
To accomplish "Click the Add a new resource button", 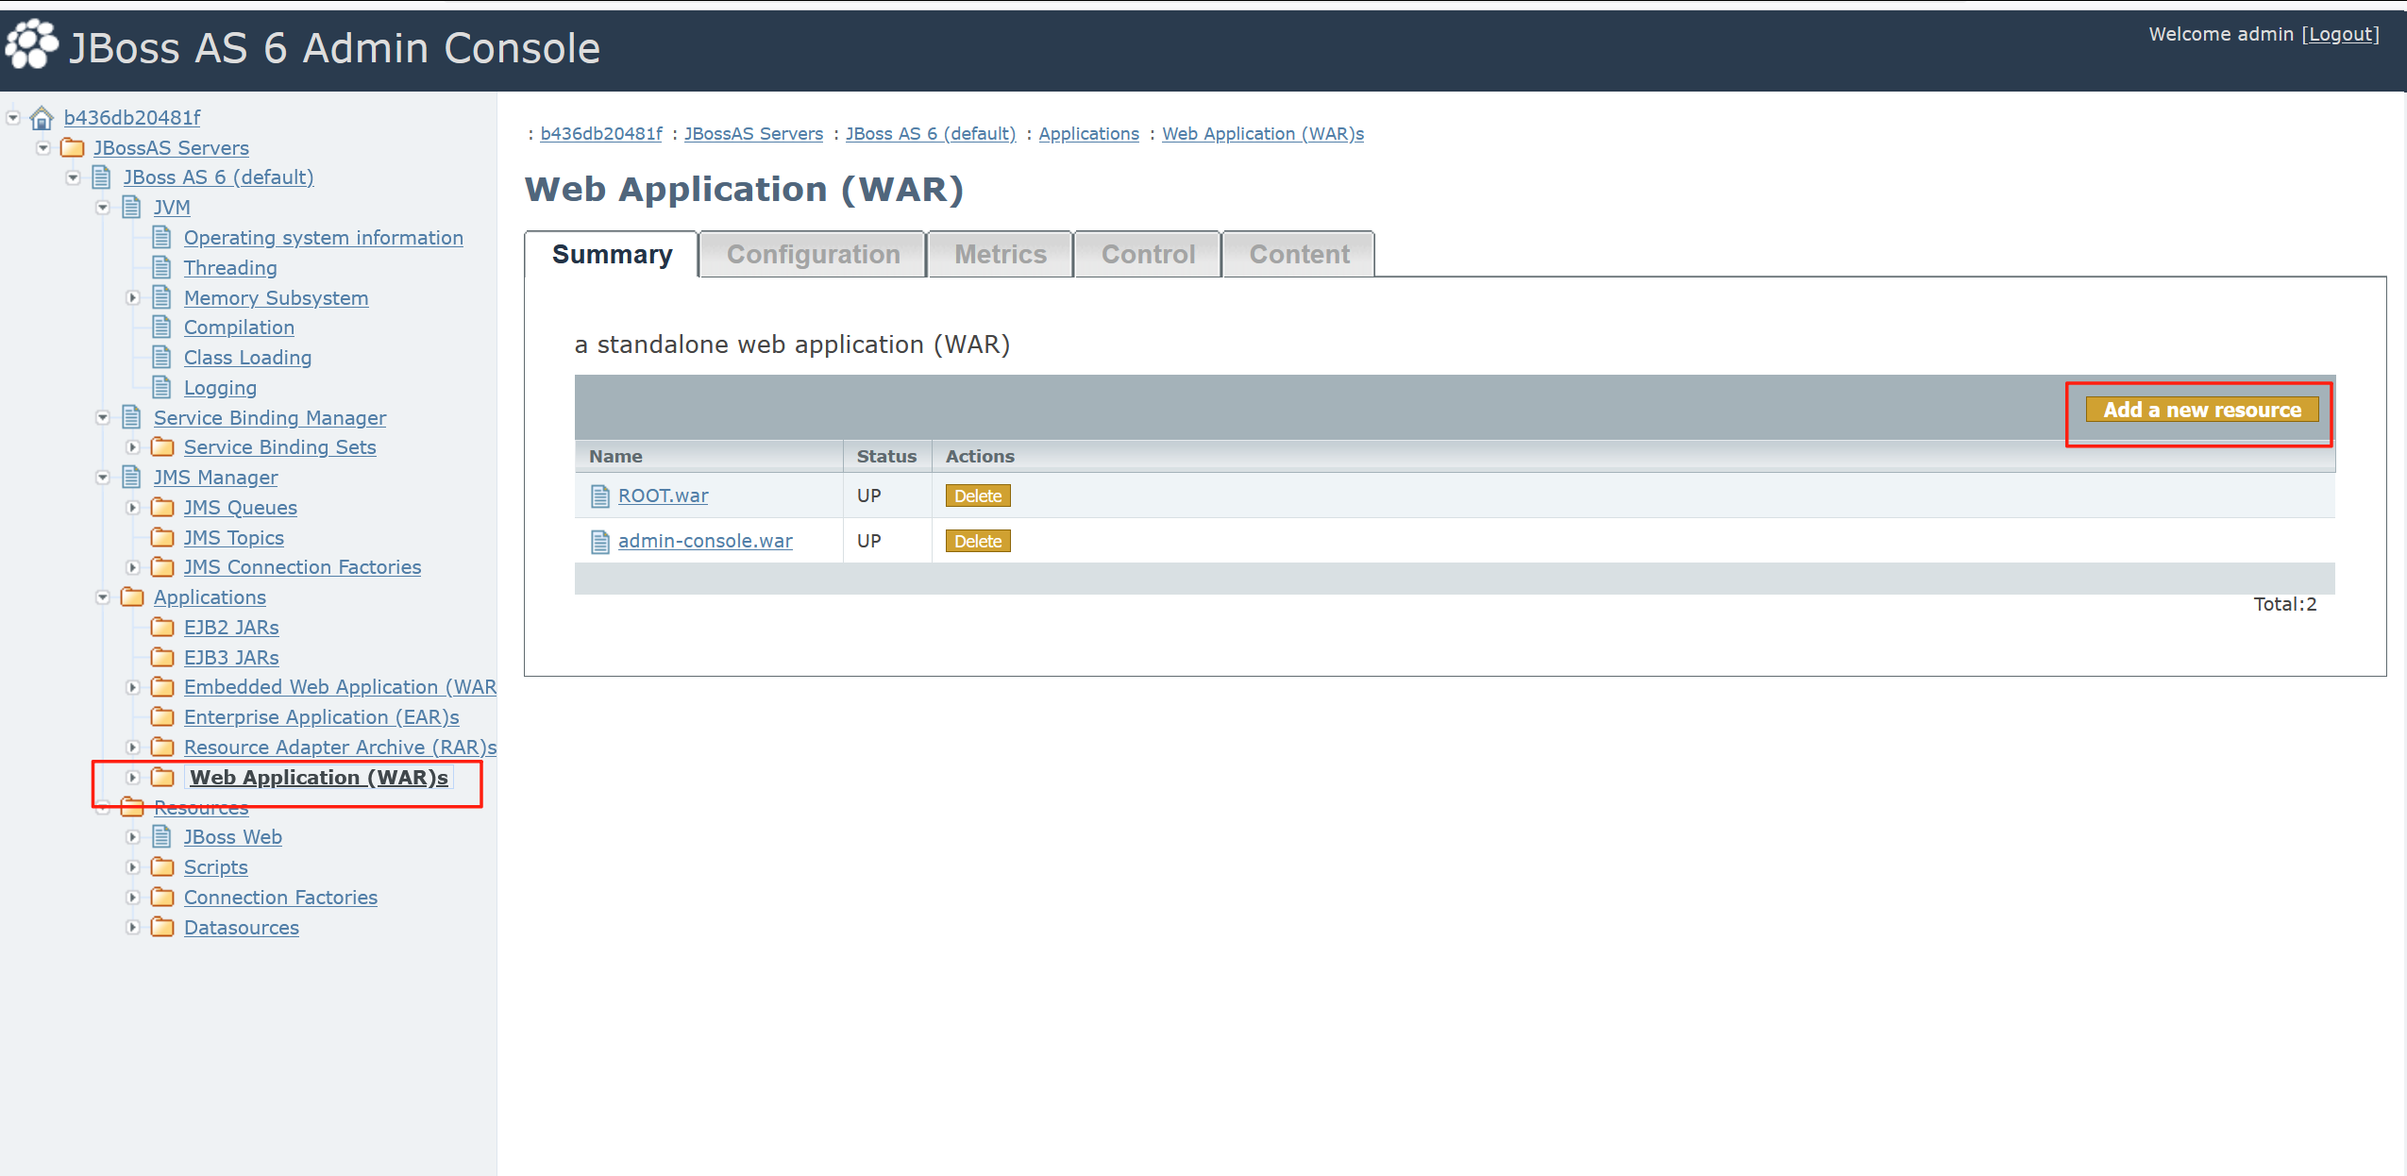I will pyautogui.click(x=2202, y=410).
